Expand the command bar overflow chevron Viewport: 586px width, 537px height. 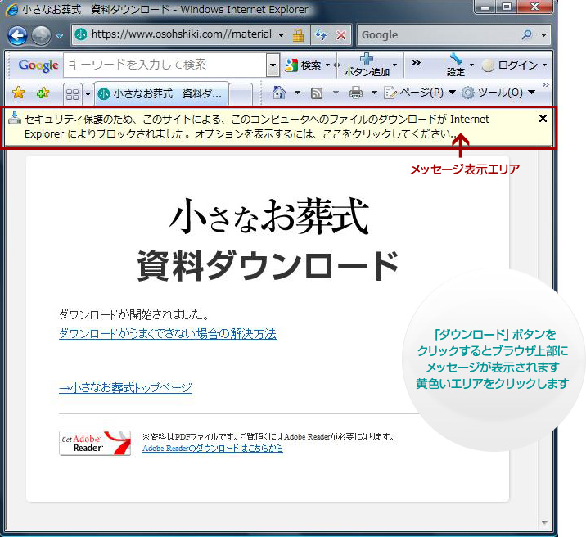click(546, 85)
